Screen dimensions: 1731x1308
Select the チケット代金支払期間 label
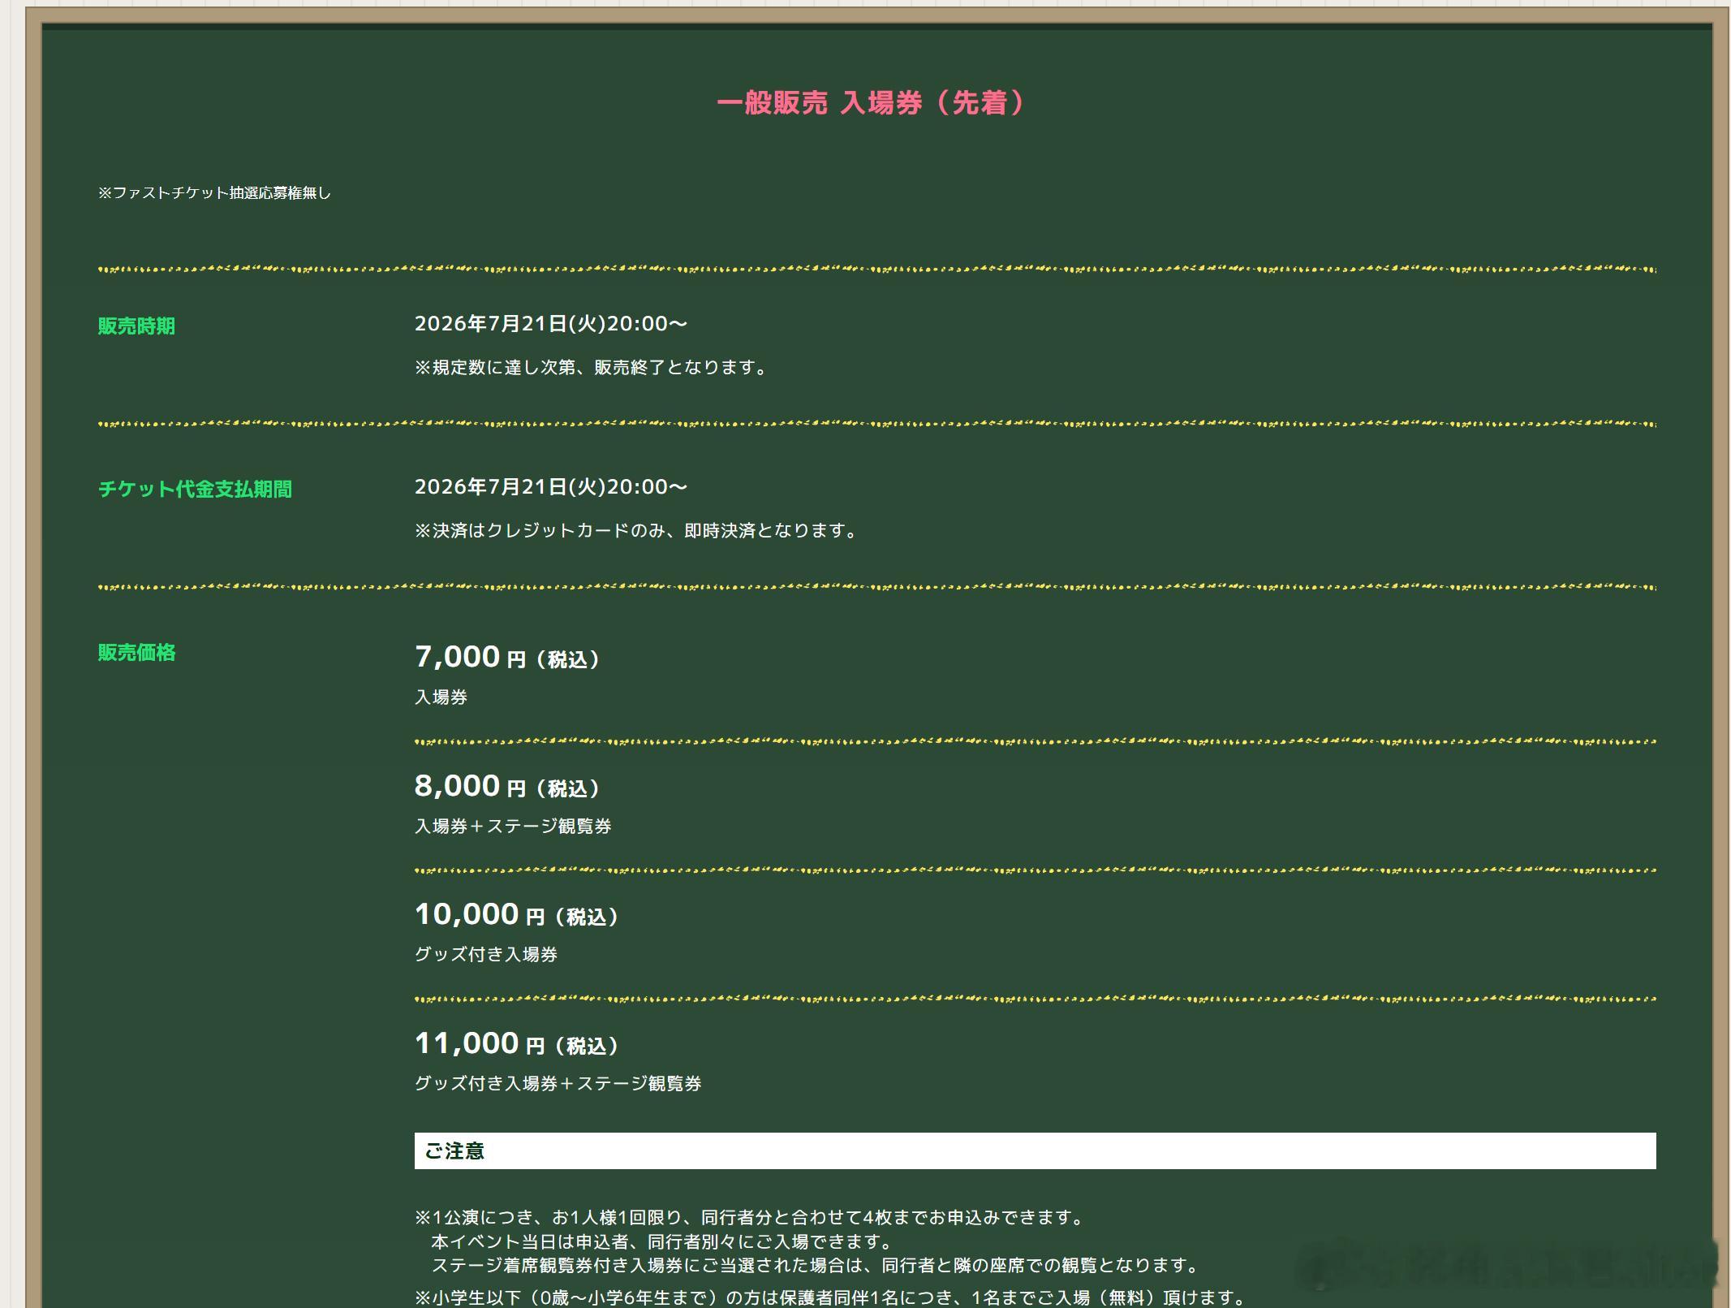[x=195, y=489]
